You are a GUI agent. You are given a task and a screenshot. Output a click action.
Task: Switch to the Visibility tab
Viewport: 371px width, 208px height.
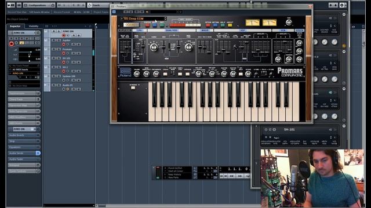click(34, 26)
